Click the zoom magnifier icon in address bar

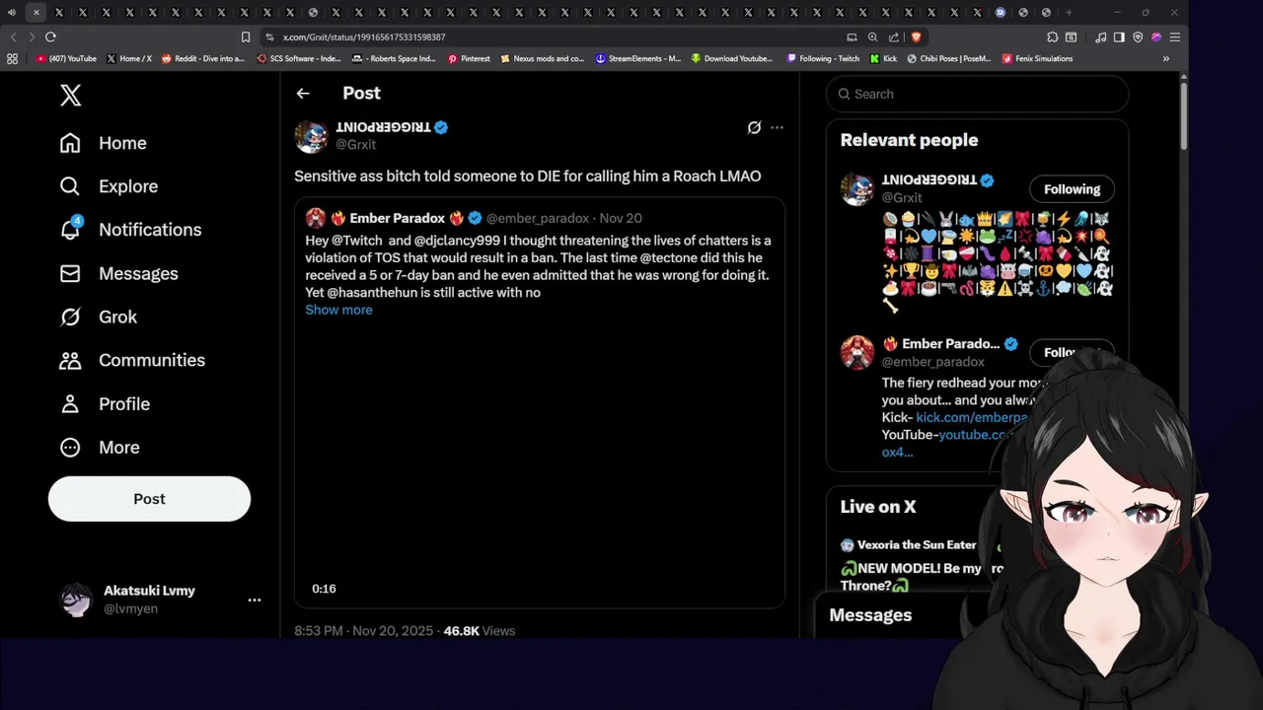coord(872,36)
